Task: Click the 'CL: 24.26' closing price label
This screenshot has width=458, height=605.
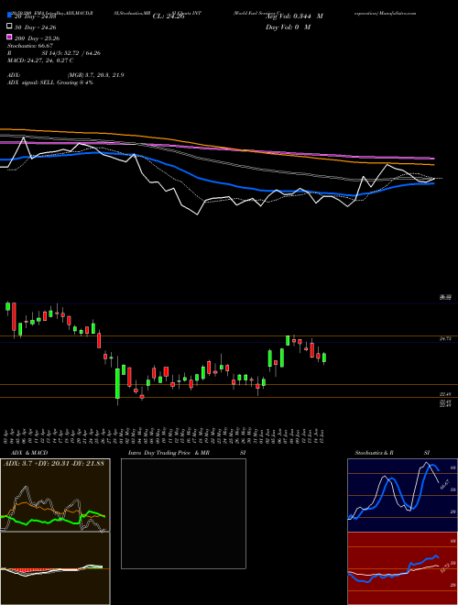Action: tap(169, 16)
